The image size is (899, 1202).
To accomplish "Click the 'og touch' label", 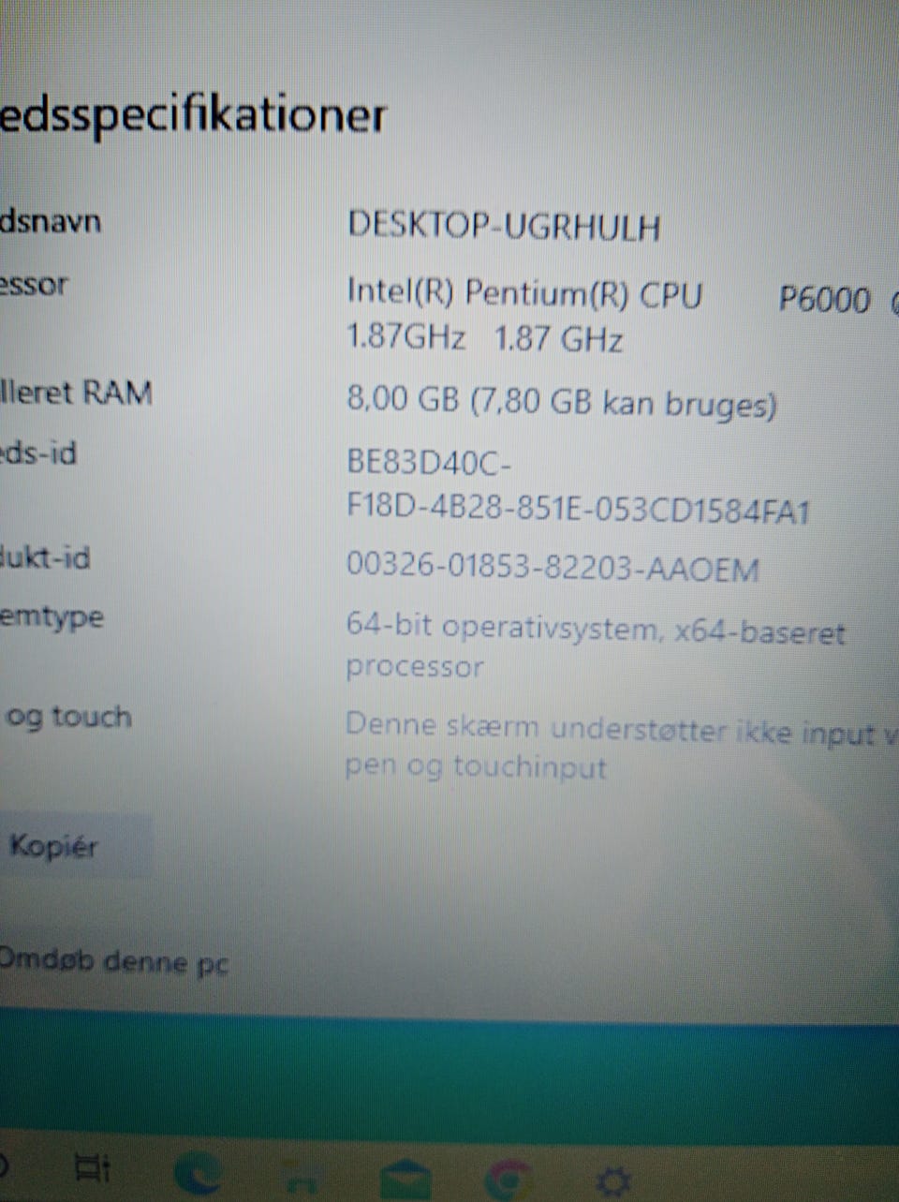I will [x=67, y=718].
